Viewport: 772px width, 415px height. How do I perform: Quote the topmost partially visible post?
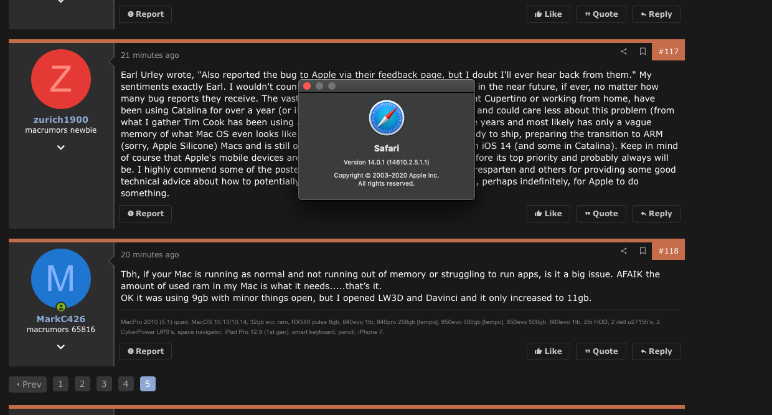pyautogui.click(x=601, y=14)
